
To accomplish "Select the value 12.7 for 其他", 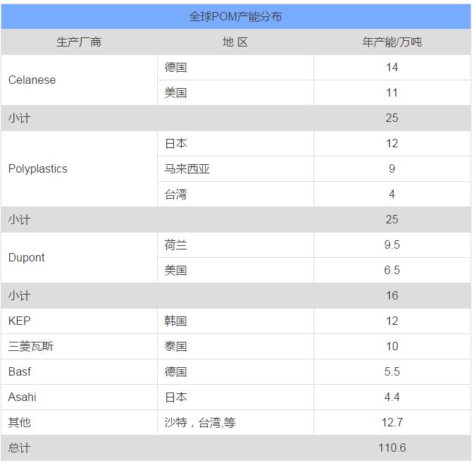I will click(392, 422).
